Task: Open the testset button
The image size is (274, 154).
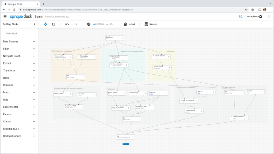Action: pos(129,24)
